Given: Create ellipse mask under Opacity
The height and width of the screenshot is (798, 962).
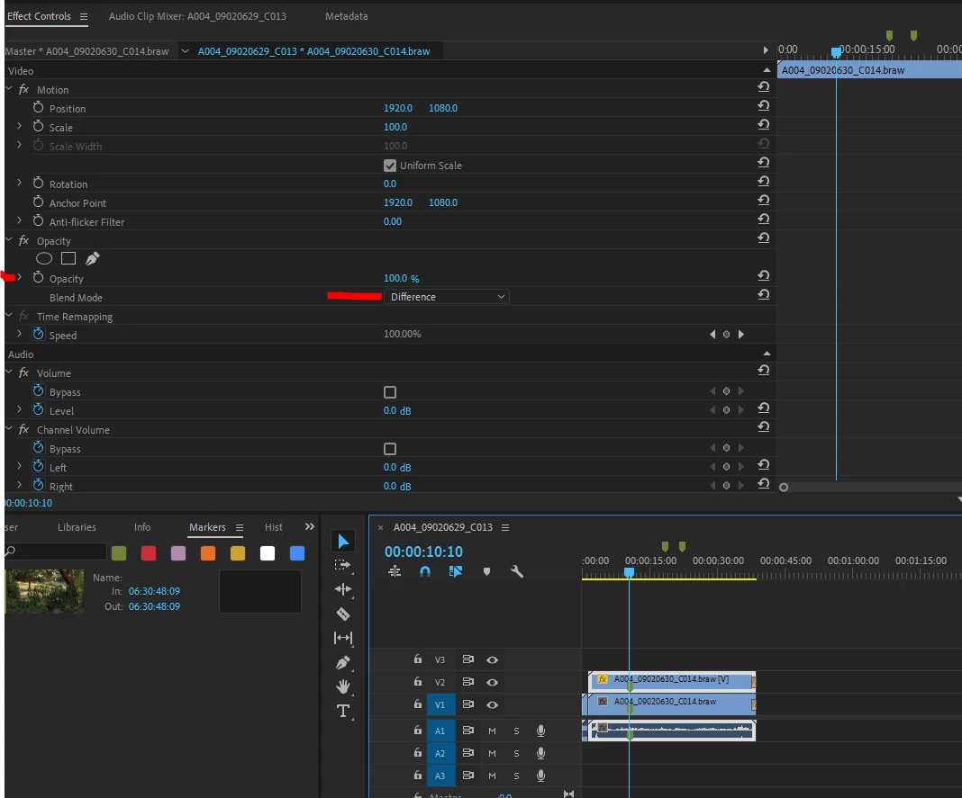Looking at the screenshot, I should point(44,258).
